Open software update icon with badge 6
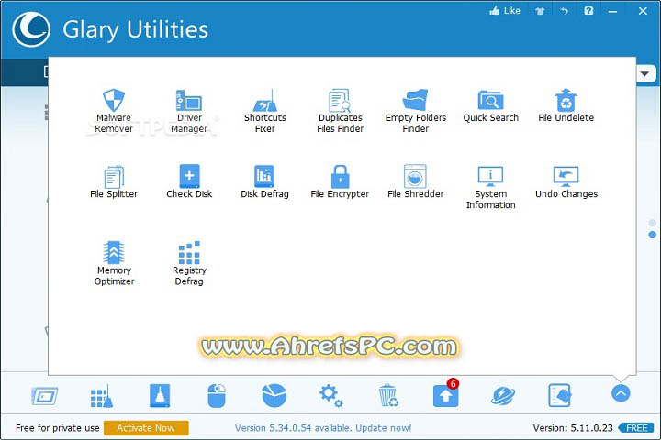Image resolution: width=661 pixels, height=440 pixels. [445, 394]
